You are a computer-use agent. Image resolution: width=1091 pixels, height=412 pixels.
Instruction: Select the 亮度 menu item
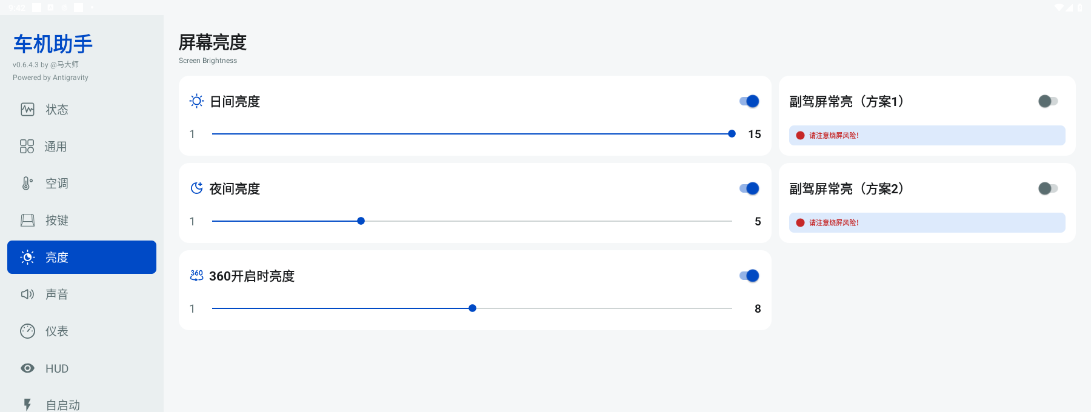click(82, 257)
